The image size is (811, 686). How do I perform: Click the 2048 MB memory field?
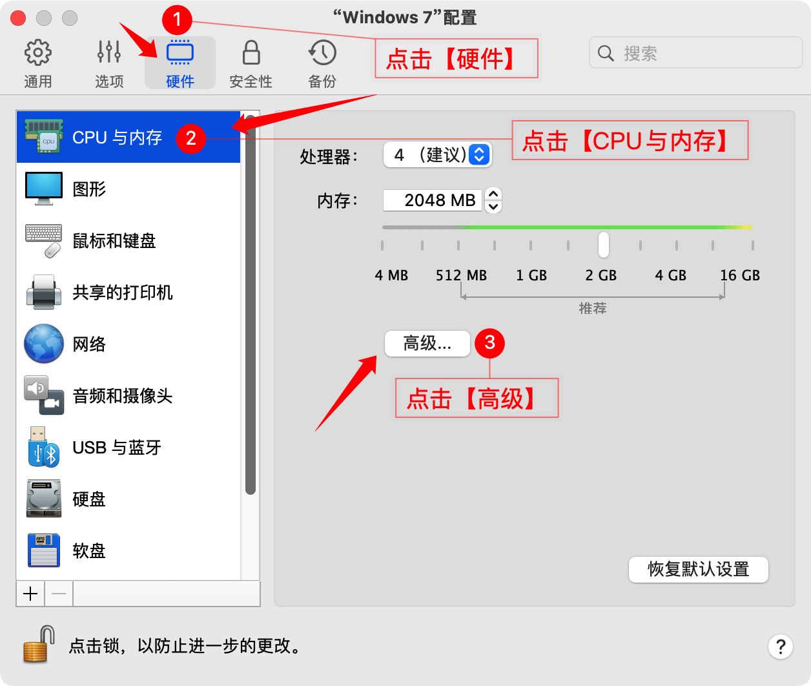[x=433, y=200]
